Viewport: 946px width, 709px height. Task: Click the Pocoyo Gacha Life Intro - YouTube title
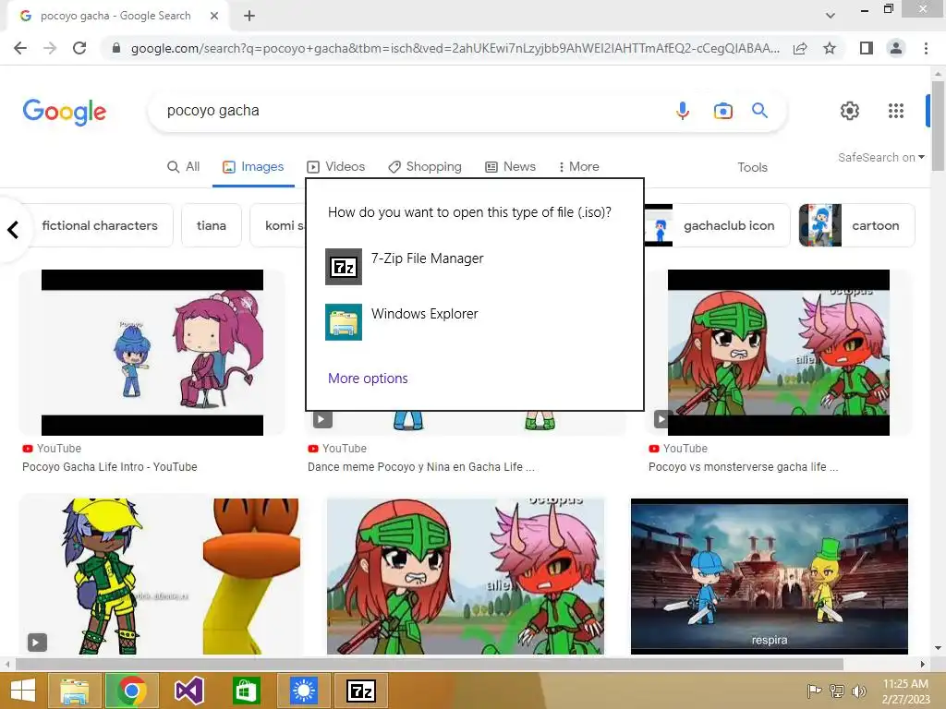(110, 467)
